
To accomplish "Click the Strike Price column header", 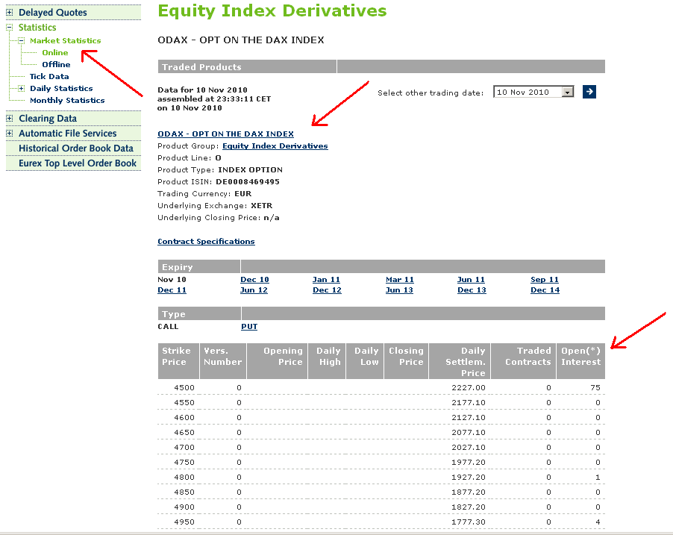I will click(x=178, y=361).
